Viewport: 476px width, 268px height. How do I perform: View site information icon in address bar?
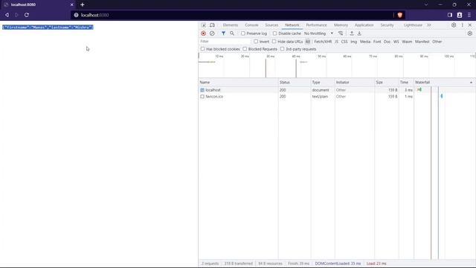click(x=76, y=15)
